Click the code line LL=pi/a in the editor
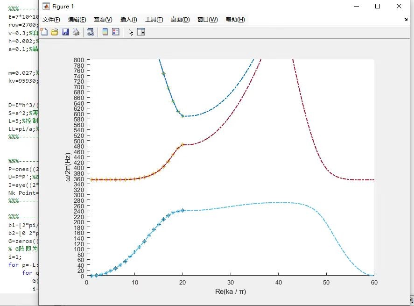 (23, 129)
